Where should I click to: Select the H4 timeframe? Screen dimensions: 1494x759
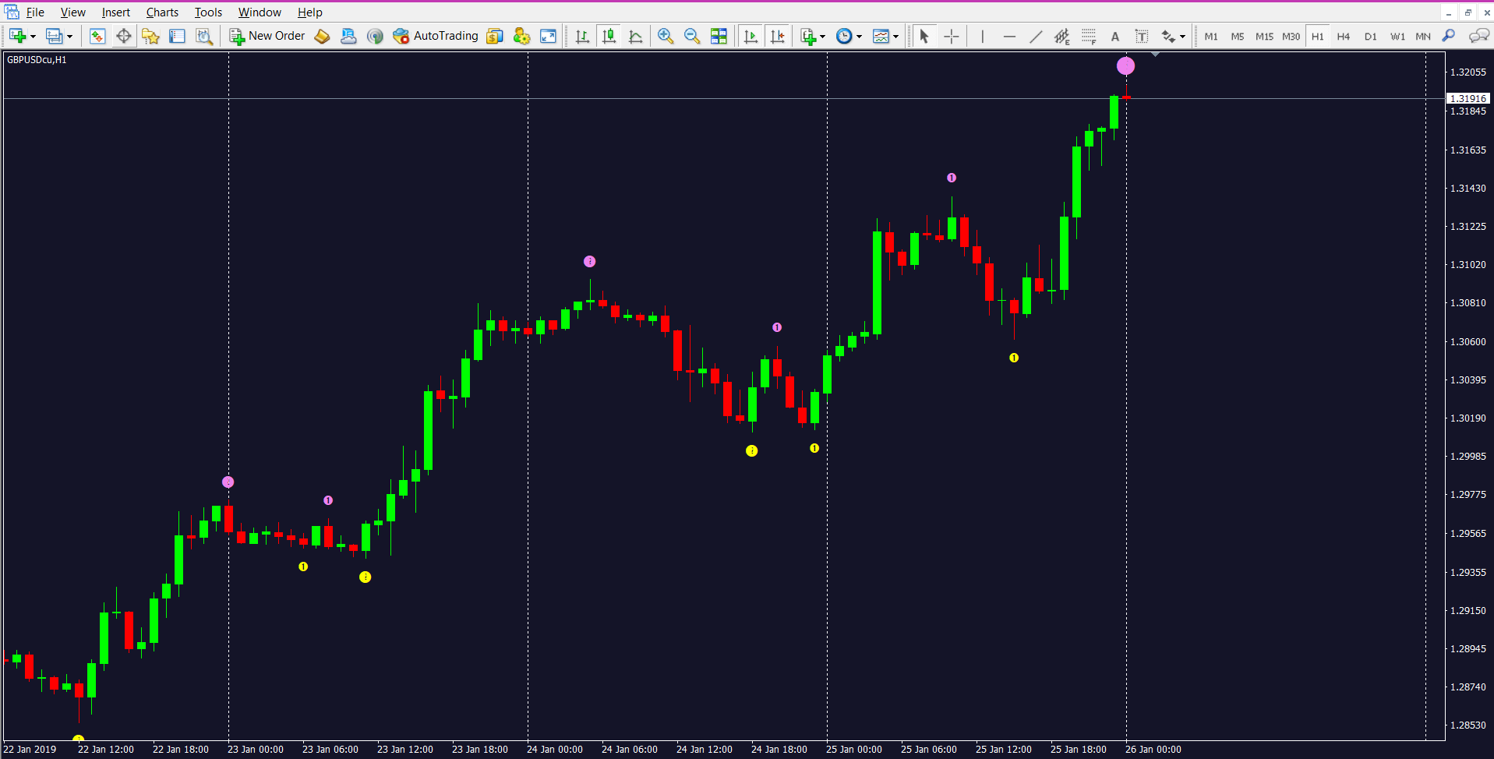(x=1344, y=37)
